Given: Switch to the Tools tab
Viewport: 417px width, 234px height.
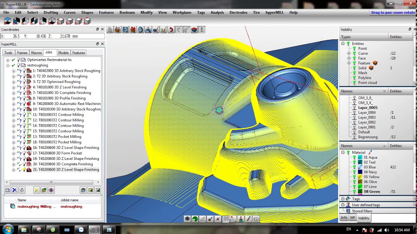Looking at the screenshot, I should (x=8, y=53).
